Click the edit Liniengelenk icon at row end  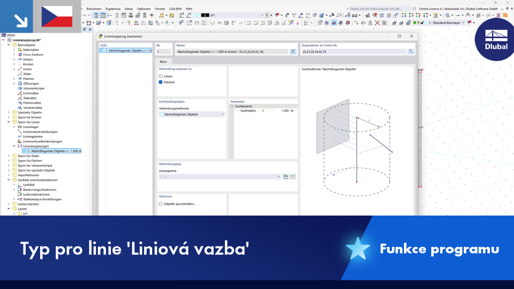coord(293,177)
